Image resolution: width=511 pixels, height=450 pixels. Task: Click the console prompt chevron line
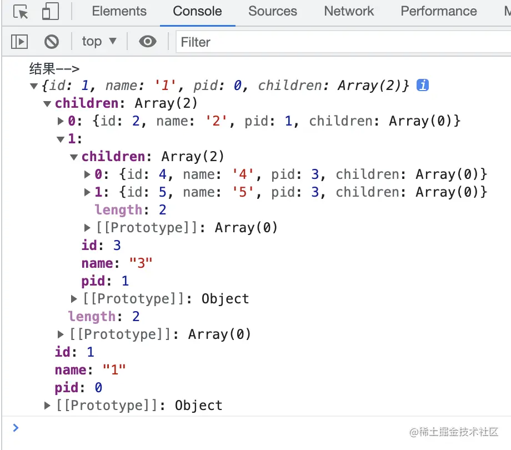click(16, 428)
